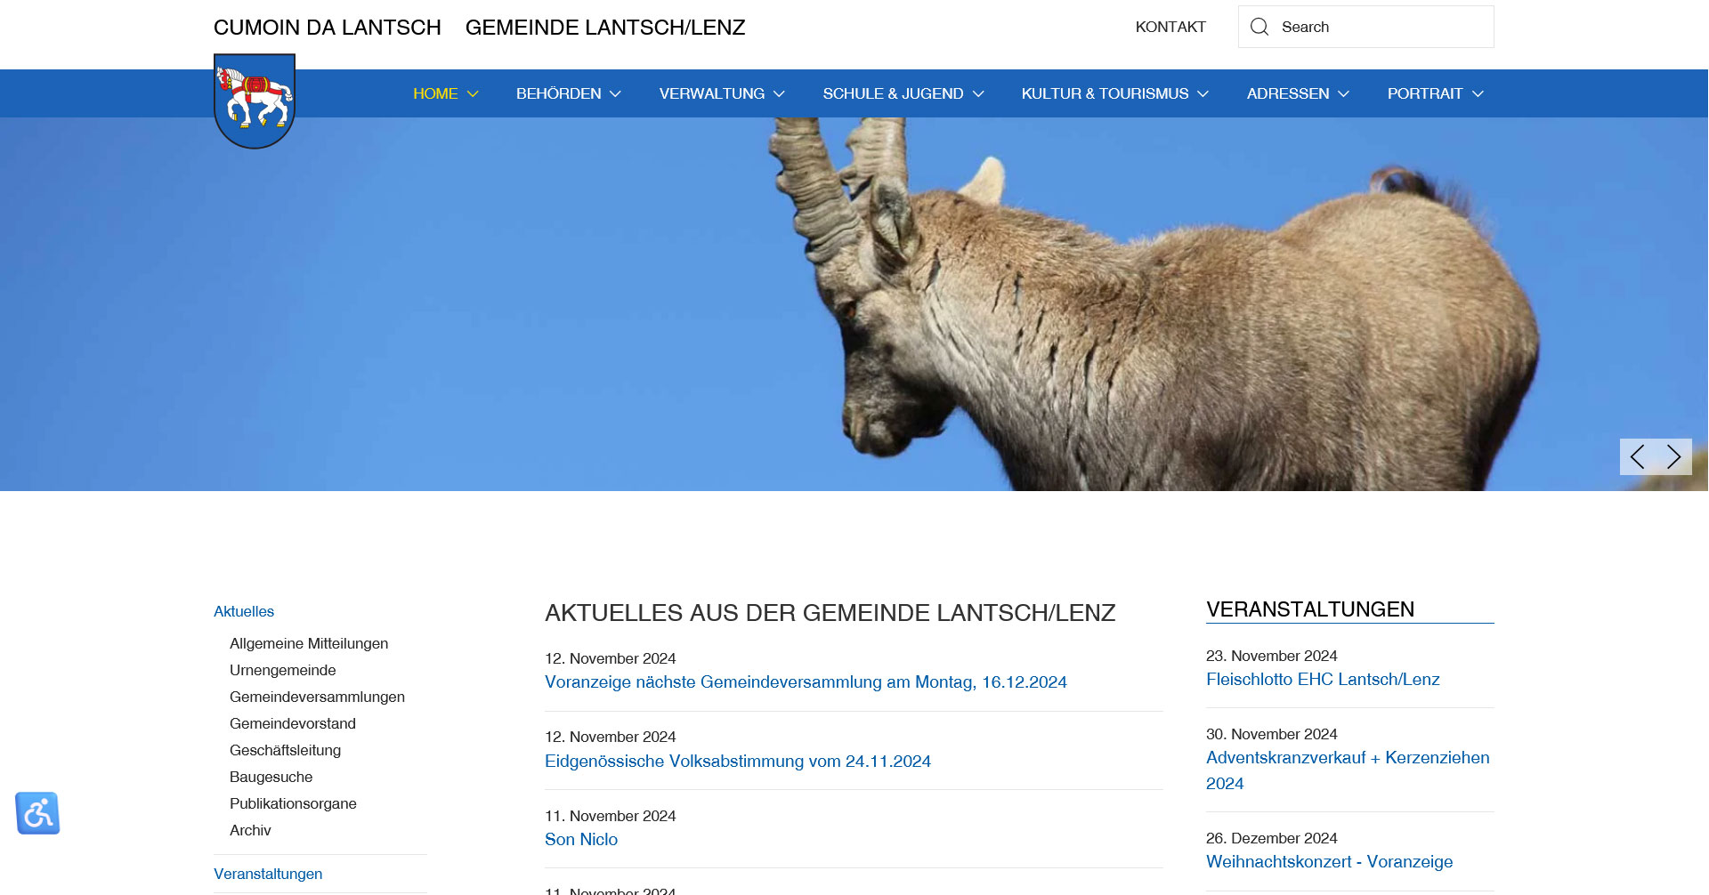This screenshot has height=895, width=1709.
Task: Select the KONTAKT menu entry
Action: coord(1170,27)
